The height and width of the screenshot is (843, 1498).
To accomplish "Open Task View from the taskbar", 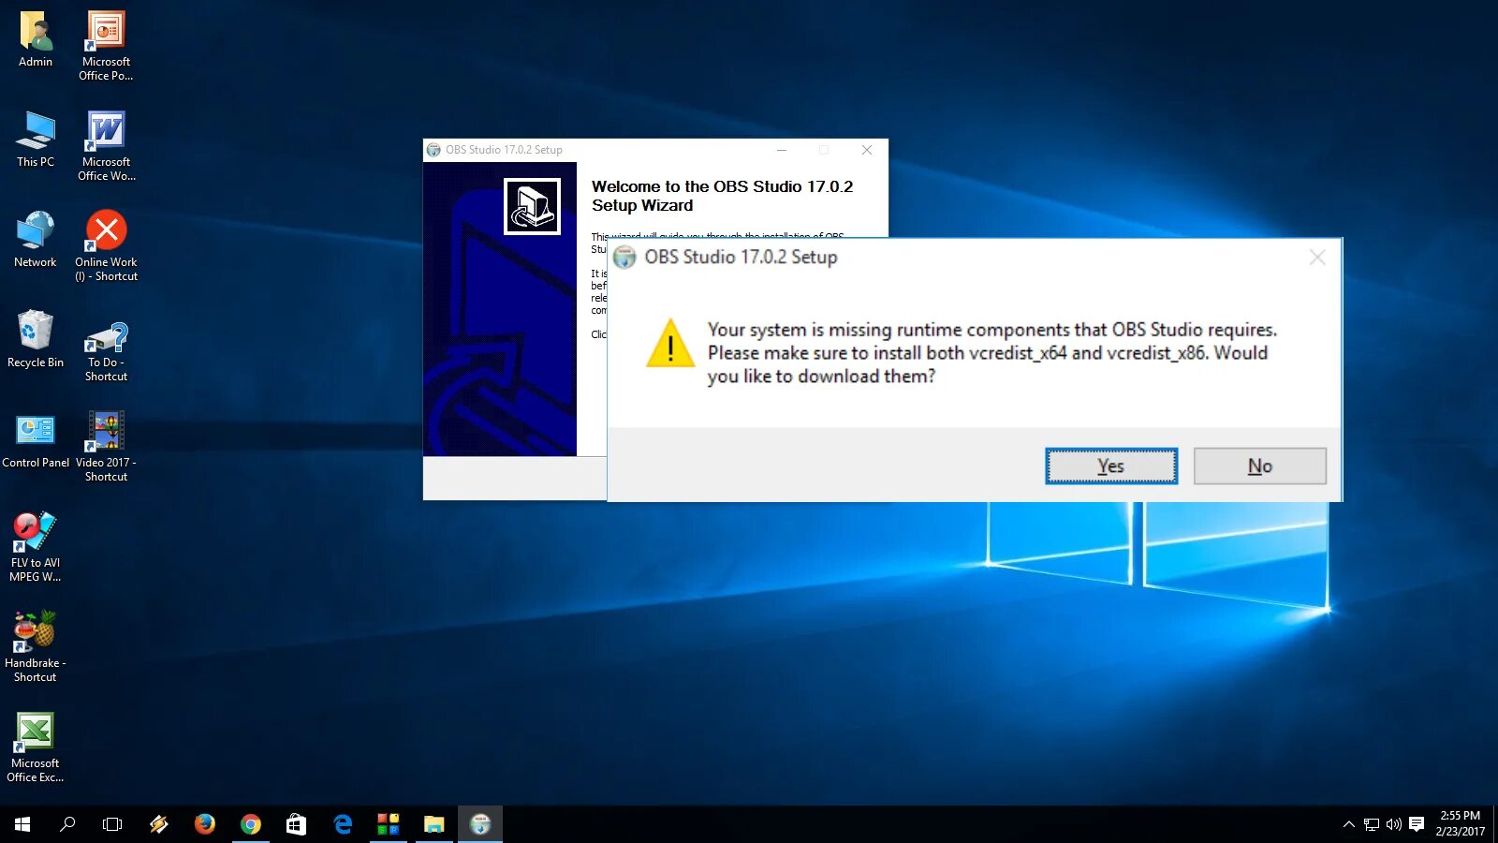I will [x=112, y=824].
